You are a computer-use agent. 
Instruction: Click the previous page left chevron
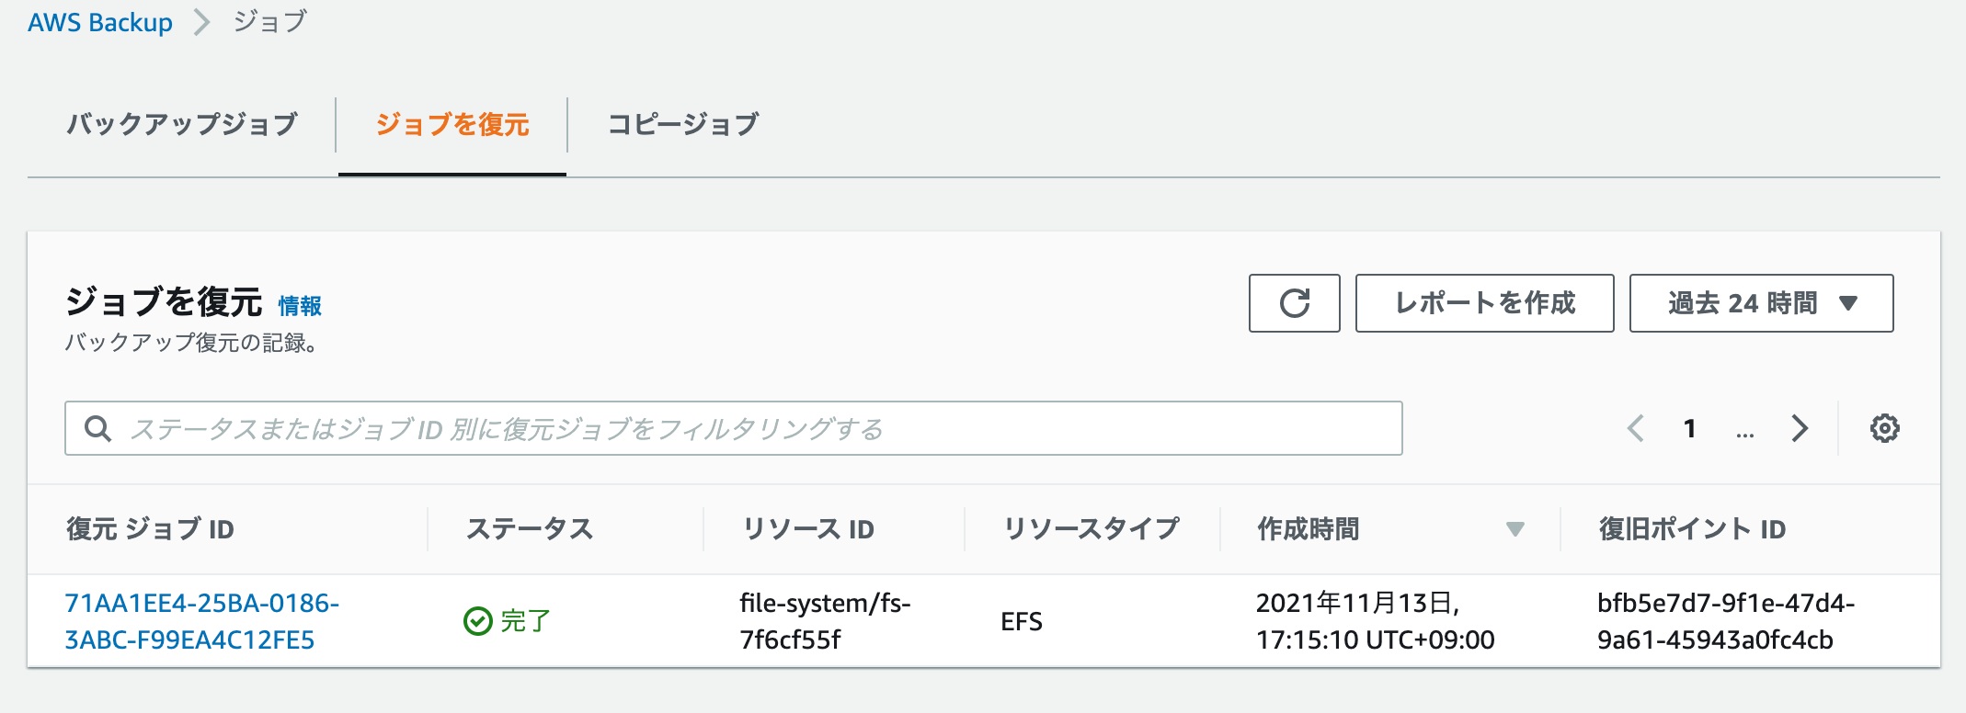coord(1636,428)
